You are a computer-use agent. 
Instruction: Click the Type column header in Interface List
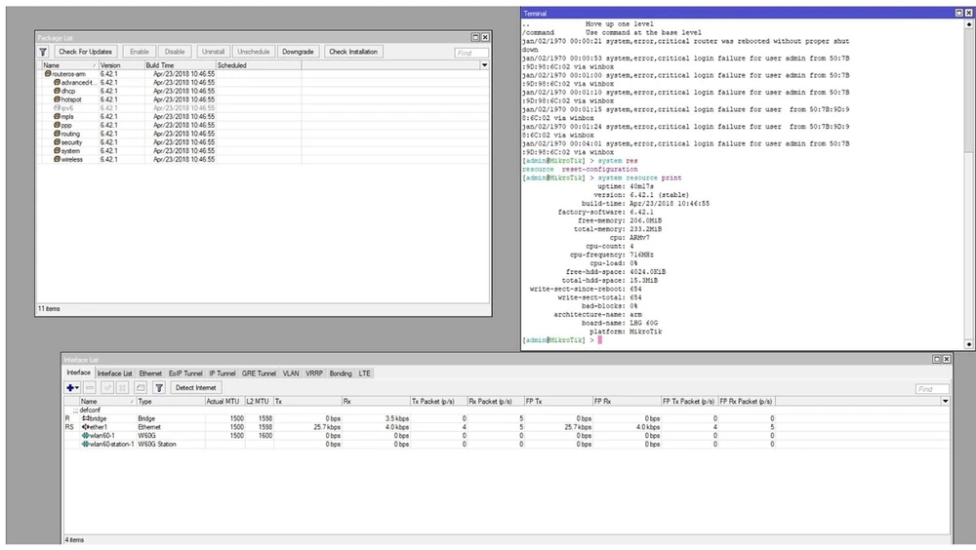171,402
